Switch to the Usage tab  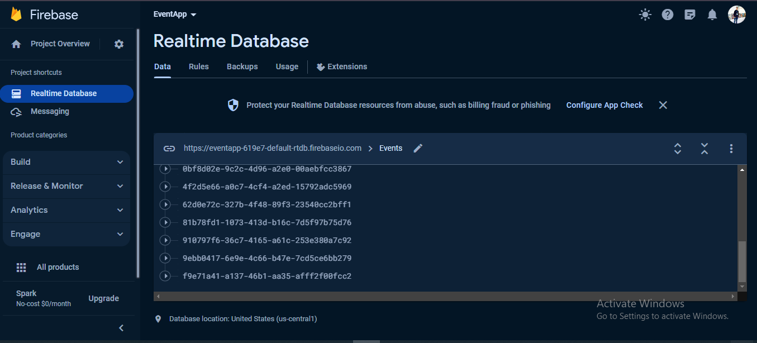pyautogui.click(x=287, y=66)
